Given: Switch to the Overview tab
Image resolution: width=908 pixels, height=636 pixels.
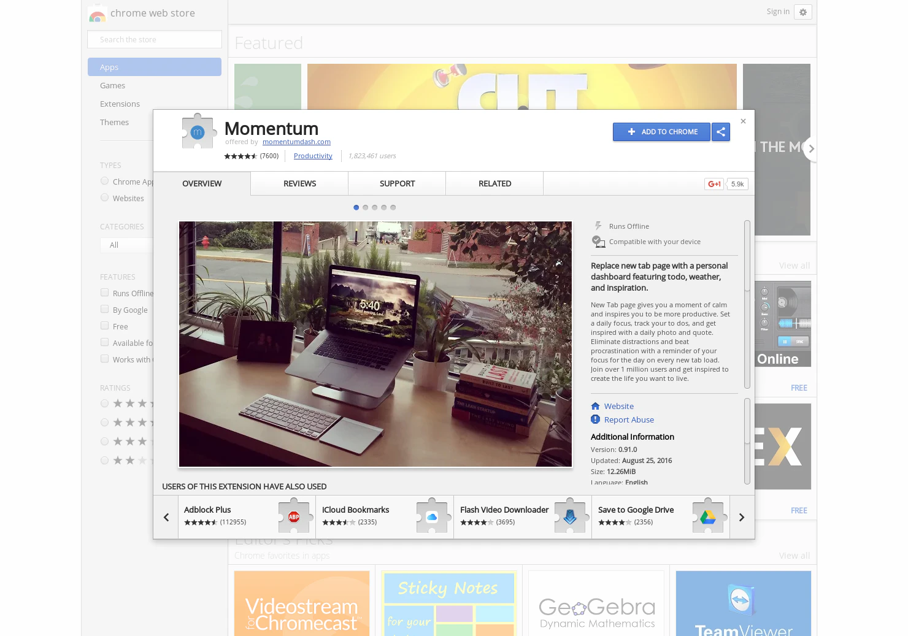Looking at the screenshot, I should click(x=202, y=183).
